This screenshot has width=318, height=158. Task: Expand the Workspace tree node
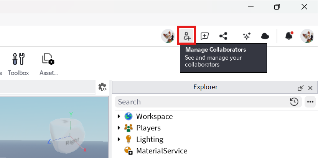(x=119, y=116)
